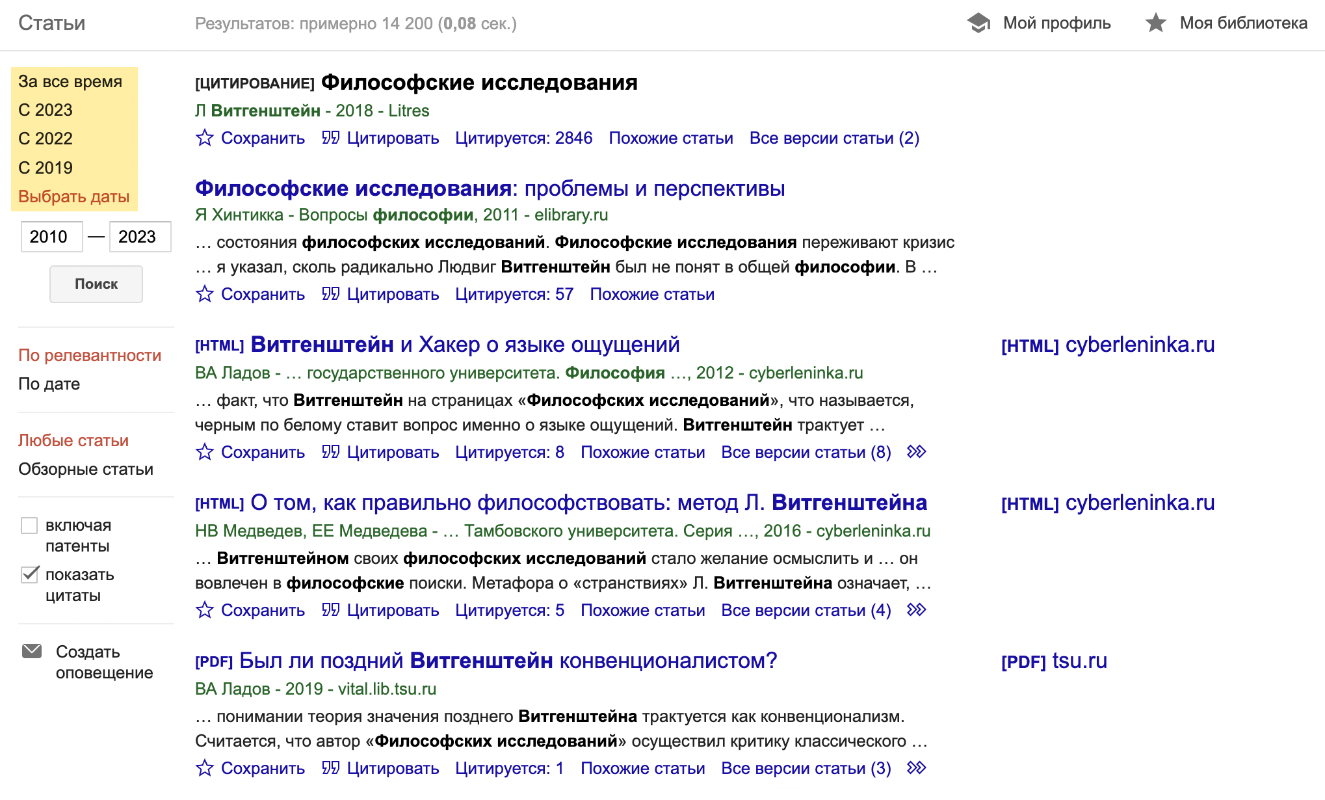Click the envelope icon for creating alert

point(32,651)
